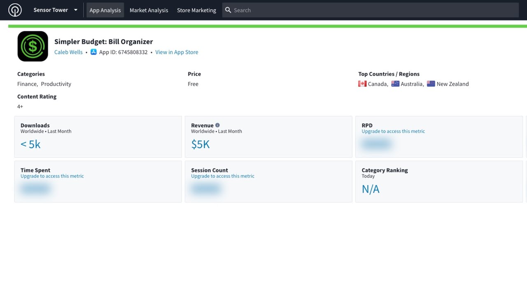Click the Revenue card heading
The image size is (527, 296).
pos(202,125)
